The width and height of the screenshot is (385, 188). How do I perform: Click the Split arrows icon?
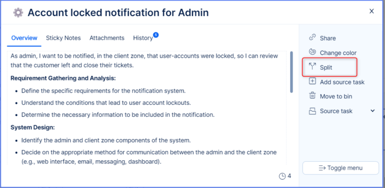[x=312, y=67]
